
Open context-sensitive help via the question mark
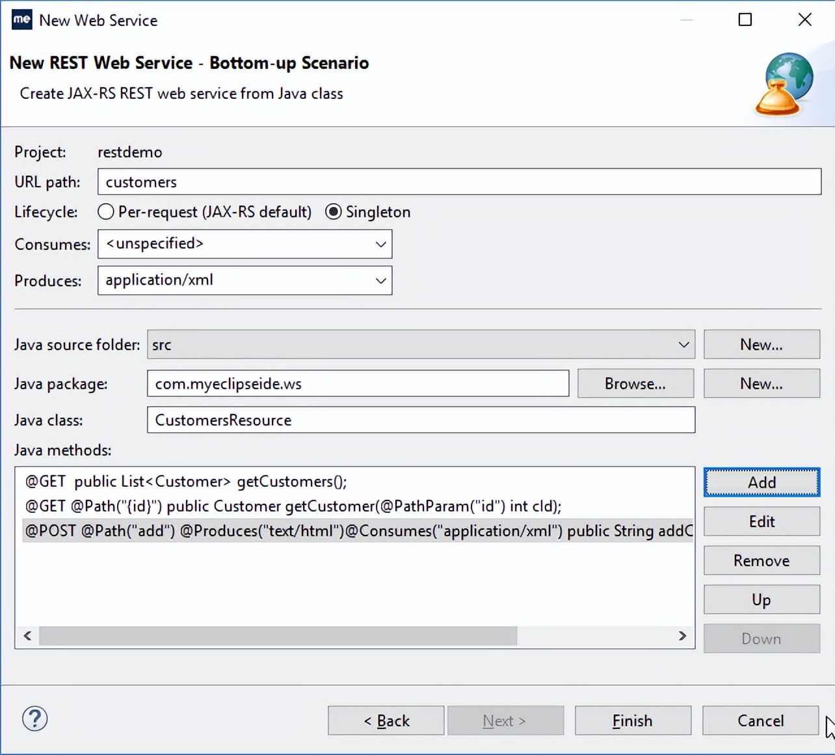(34, 719)
